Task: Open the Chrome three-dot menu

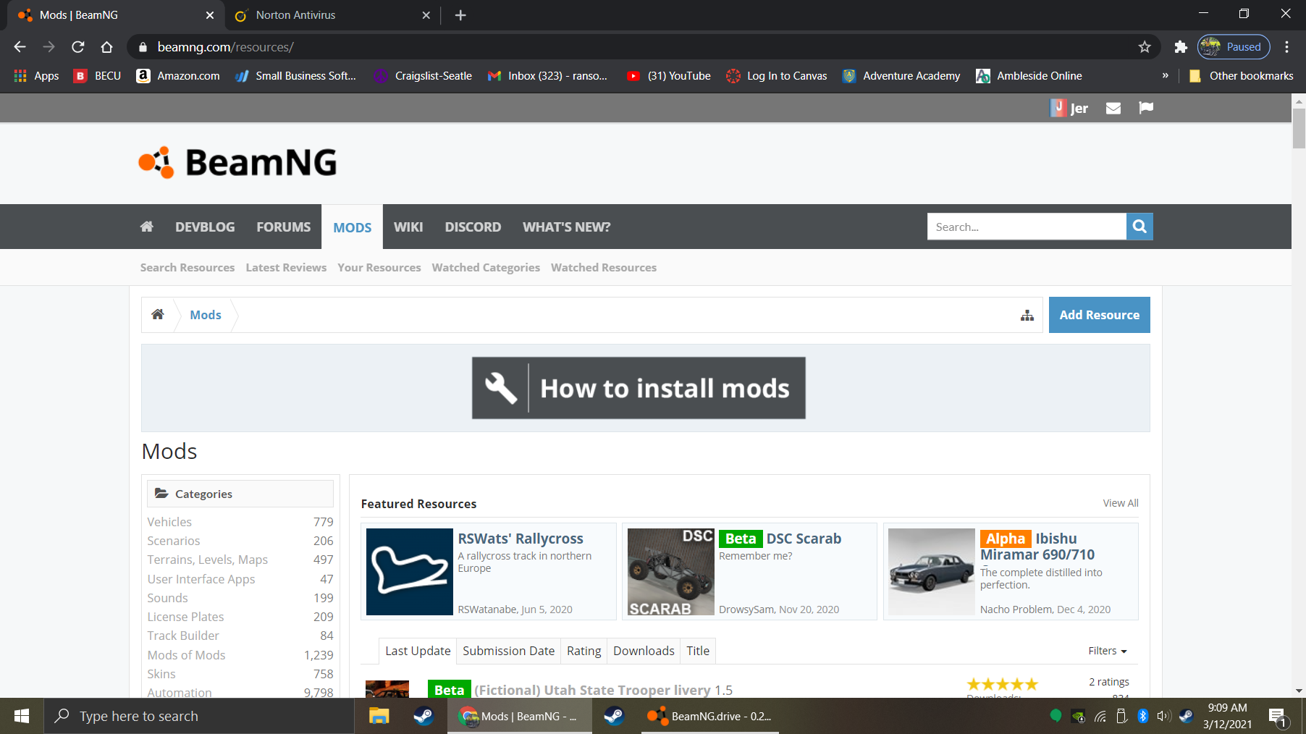Action: [x=1286, y=47]
